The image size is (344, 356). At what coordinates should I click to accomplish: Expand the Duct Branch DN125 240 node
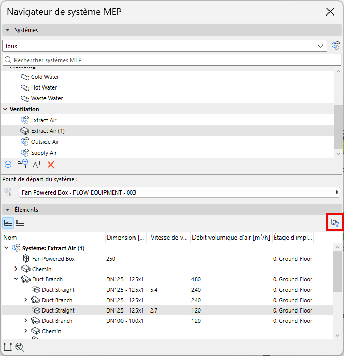(x=26, y=300)
